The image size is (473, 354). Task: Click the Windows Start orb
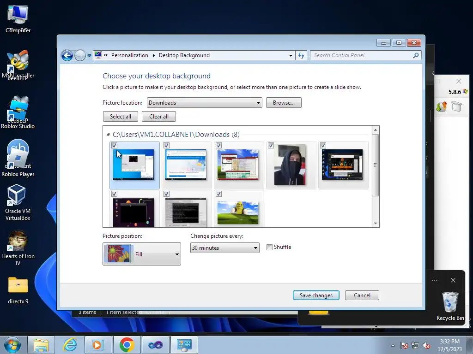[x=12, y=345]
